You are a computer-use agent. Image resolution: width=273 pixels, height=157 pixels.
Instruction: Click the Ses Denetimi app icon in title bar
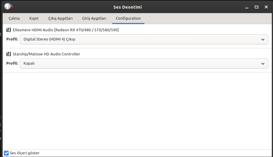click(x=8, y=6)
